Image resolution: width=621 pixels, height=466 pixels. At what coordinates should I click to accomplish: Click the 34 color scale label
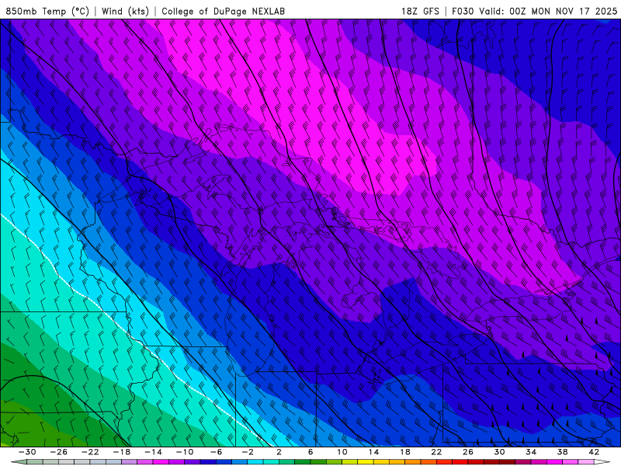click(x=531, y=452)
